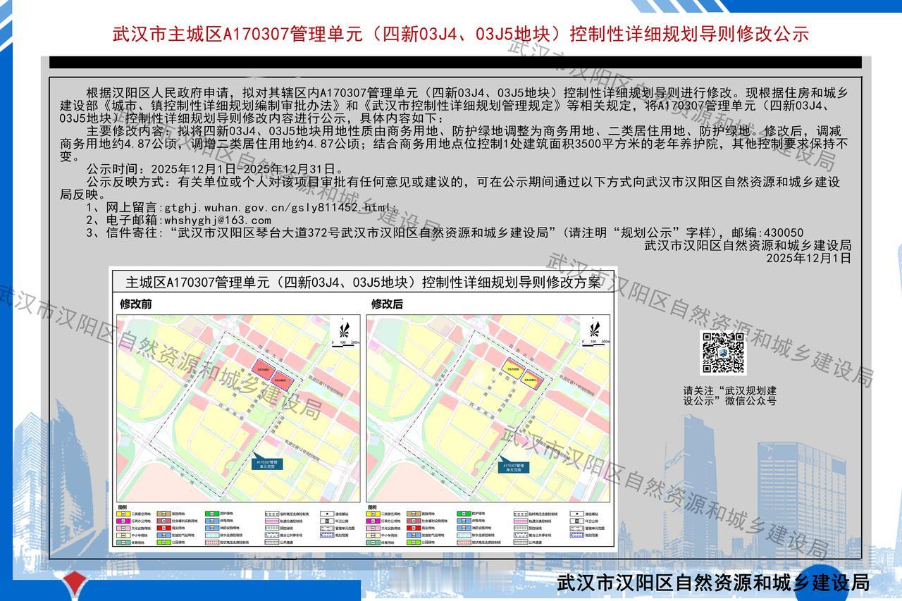This screenshot has width=902, height=601.
Task: Click the north arrow on the 修改前 map
Action: (x=342, y=329)
